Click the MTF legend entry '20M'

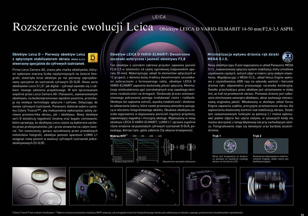133,136
